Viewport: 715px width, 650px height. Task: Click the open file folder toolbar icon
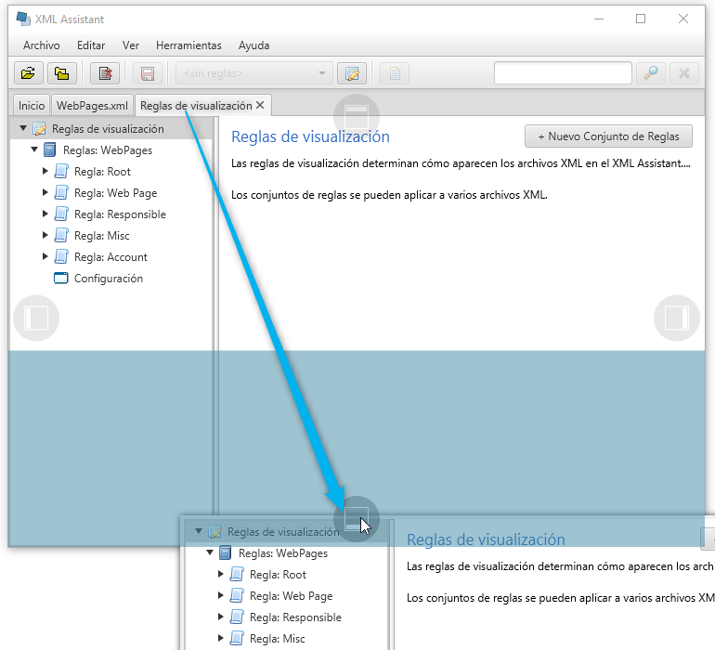click(29, 73)
